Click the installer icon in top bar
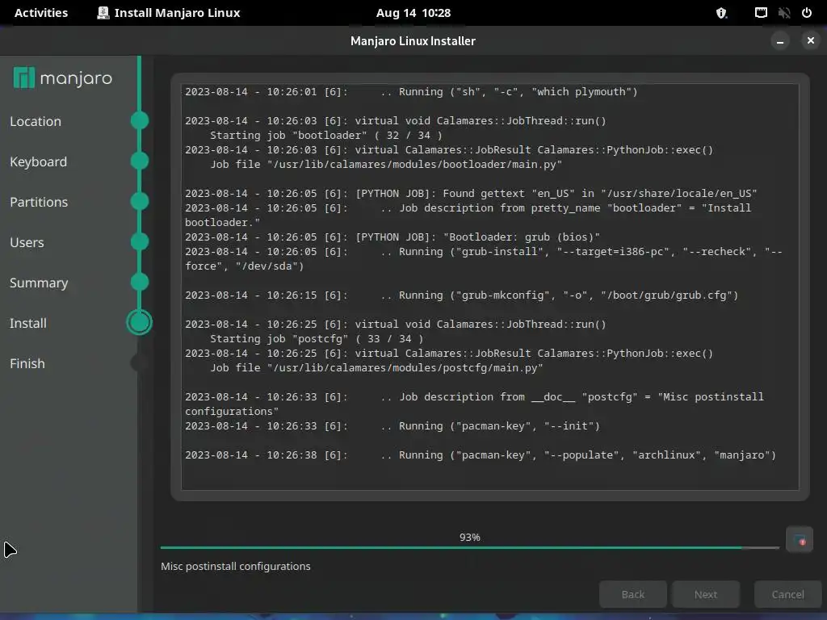Viewport: 827px width, 620px height. 103,13
